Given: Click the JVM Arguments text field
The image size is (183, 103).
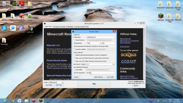Looking at the screenshot, I should 100,73.
